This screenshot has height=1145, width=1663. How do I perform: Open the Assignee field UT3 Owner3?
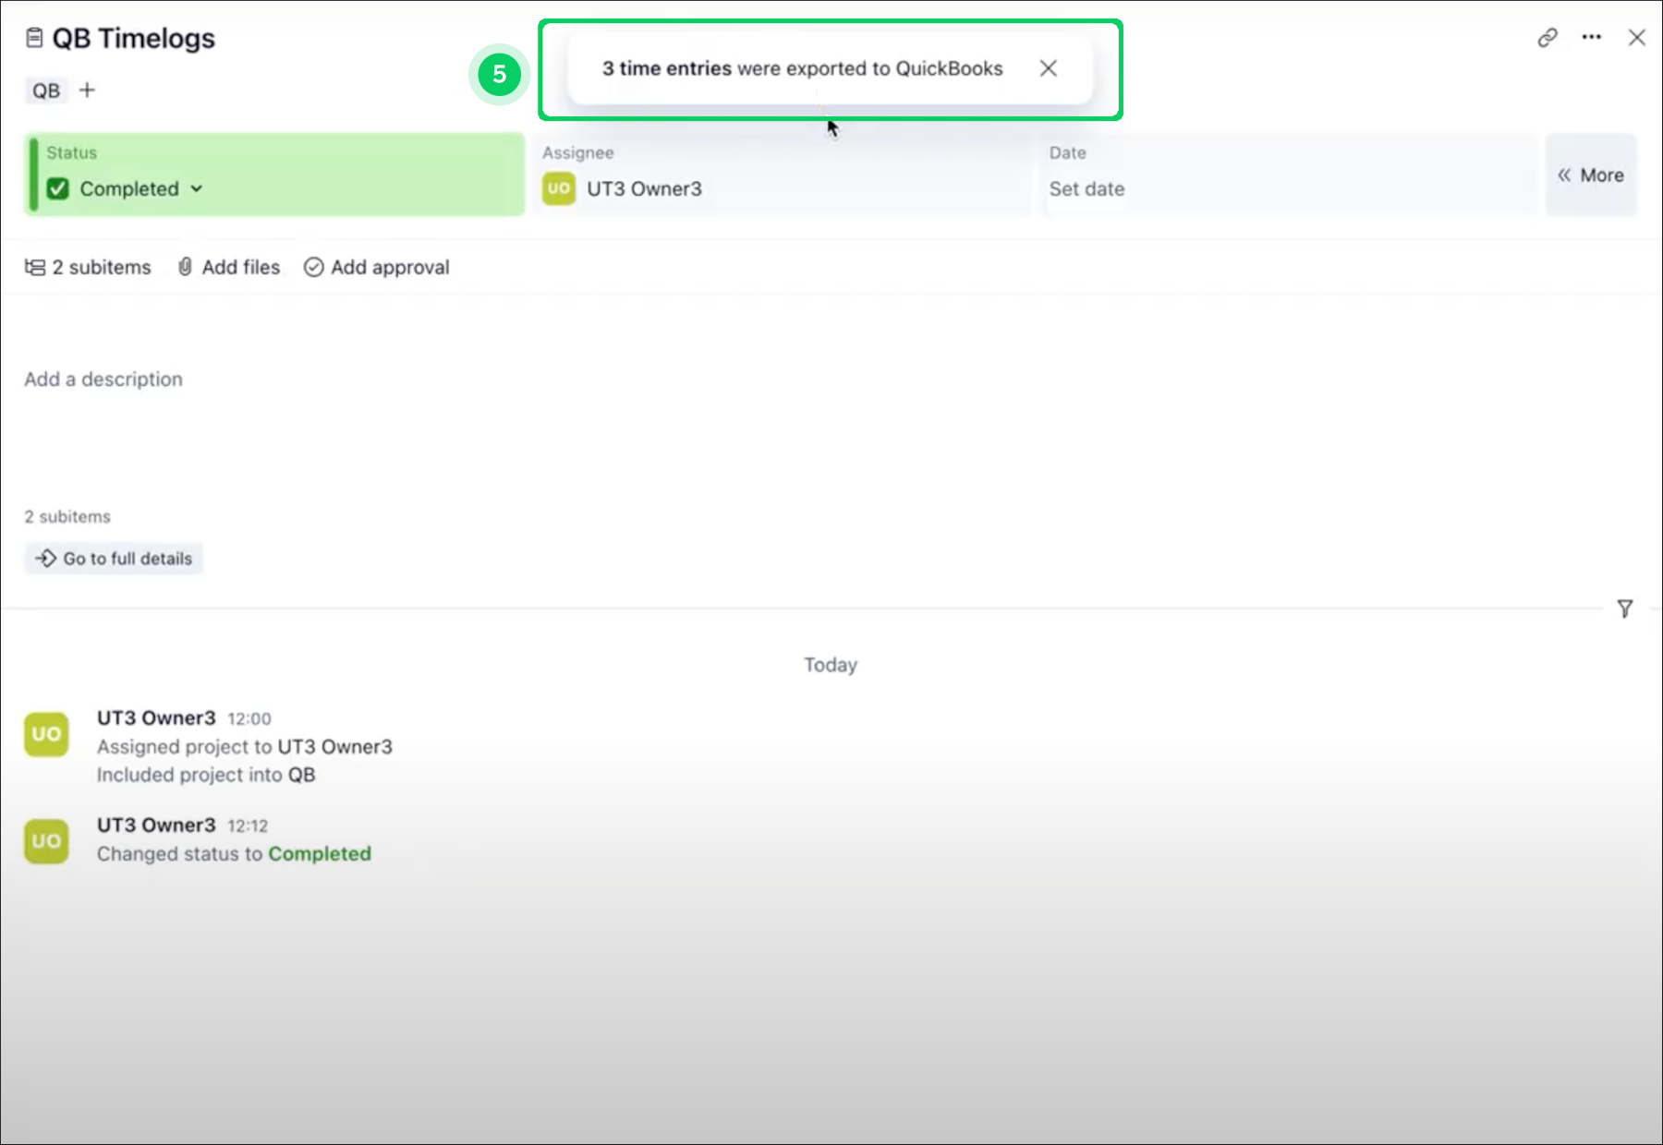643,189
